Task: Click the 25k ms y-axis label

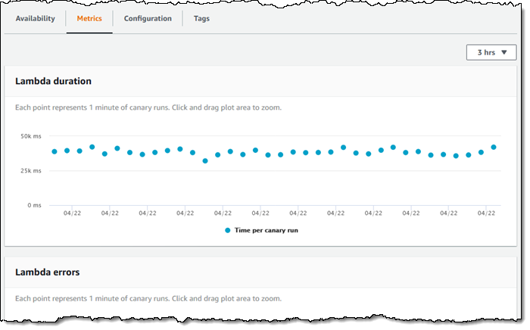Action: [x=30, y=171]
